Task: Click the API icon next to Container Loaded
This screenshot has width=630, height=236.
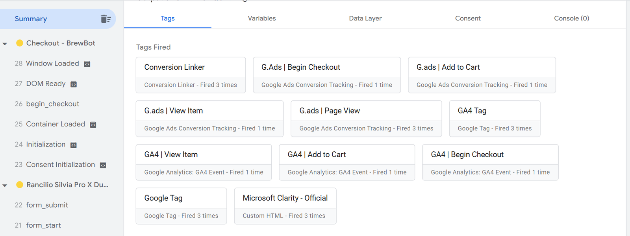Action: 93,125
